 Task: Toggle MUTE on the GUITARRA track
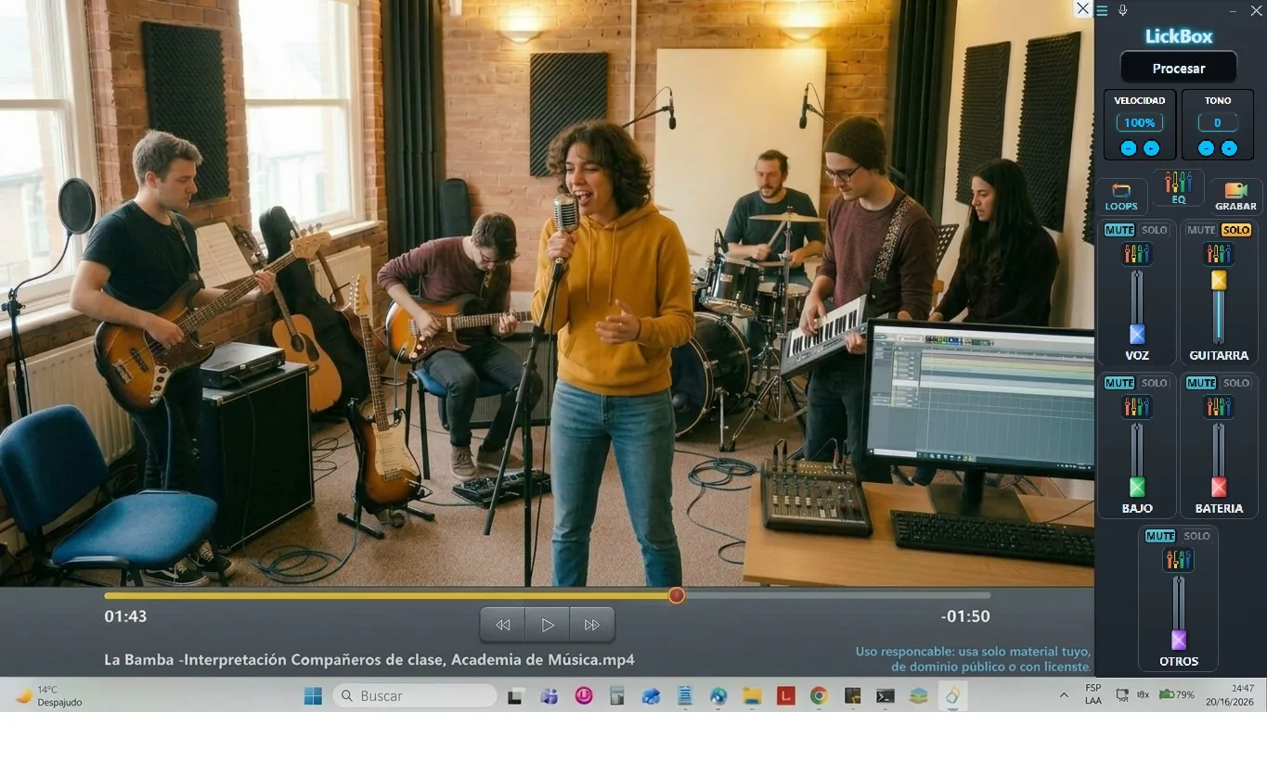[1201, 230]
